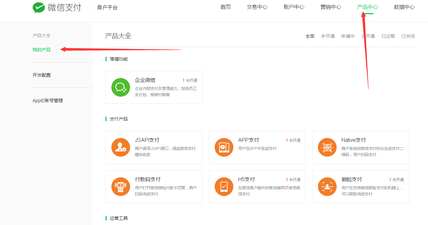Viewport: 428px width, 225px height.
Task: Filter products by 申请中
Action: click(348, 36)
